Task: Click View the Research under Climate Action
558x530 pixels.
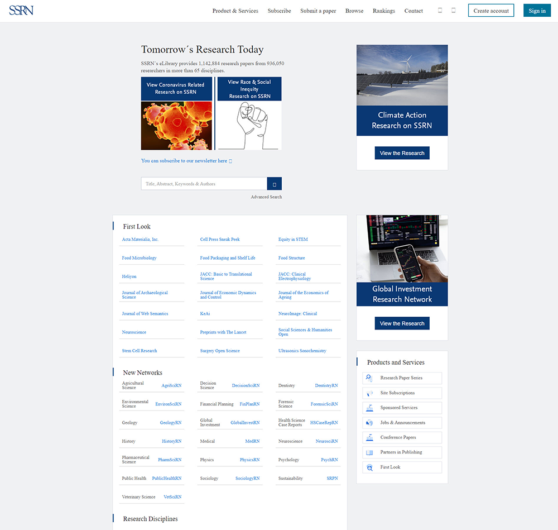Action: coord(402,152)
